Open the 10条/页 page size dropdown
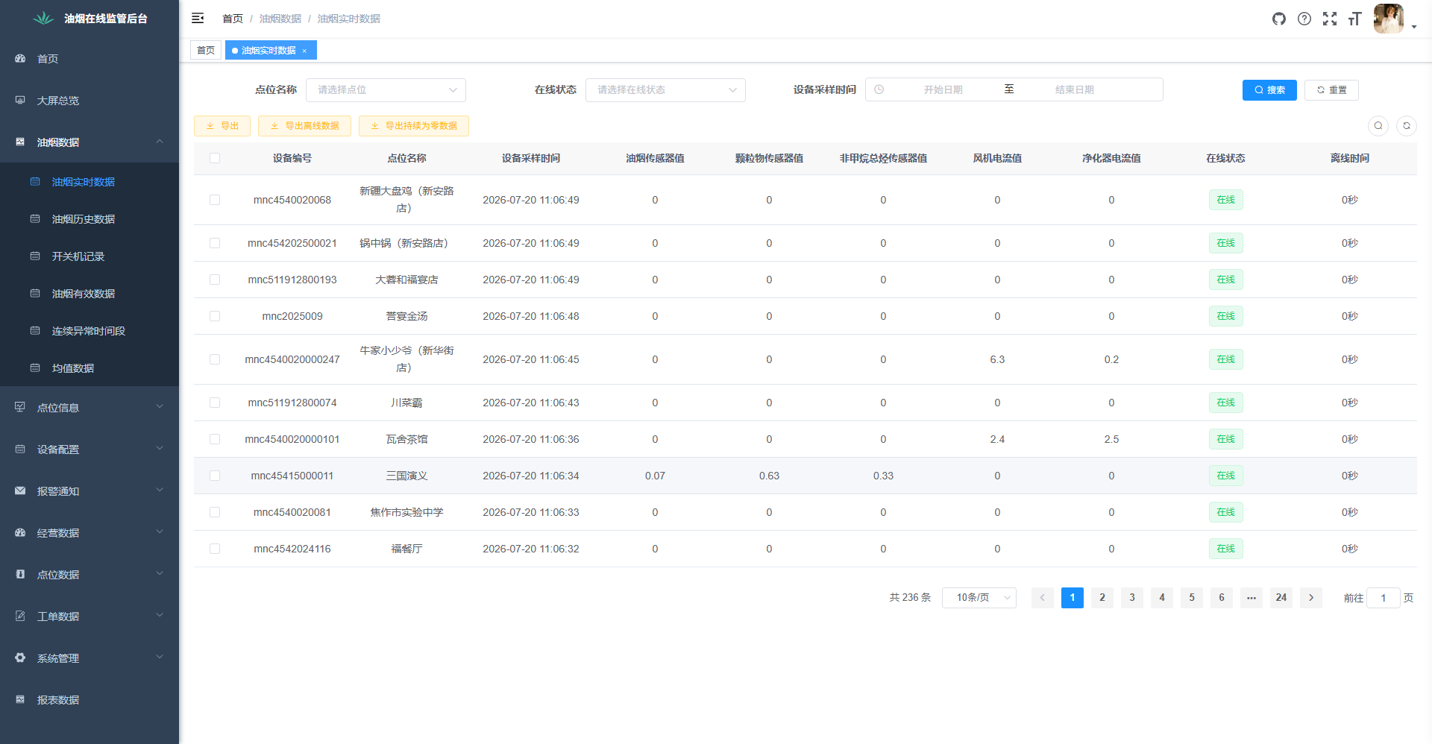1432x744 pixels. point(979,598)
